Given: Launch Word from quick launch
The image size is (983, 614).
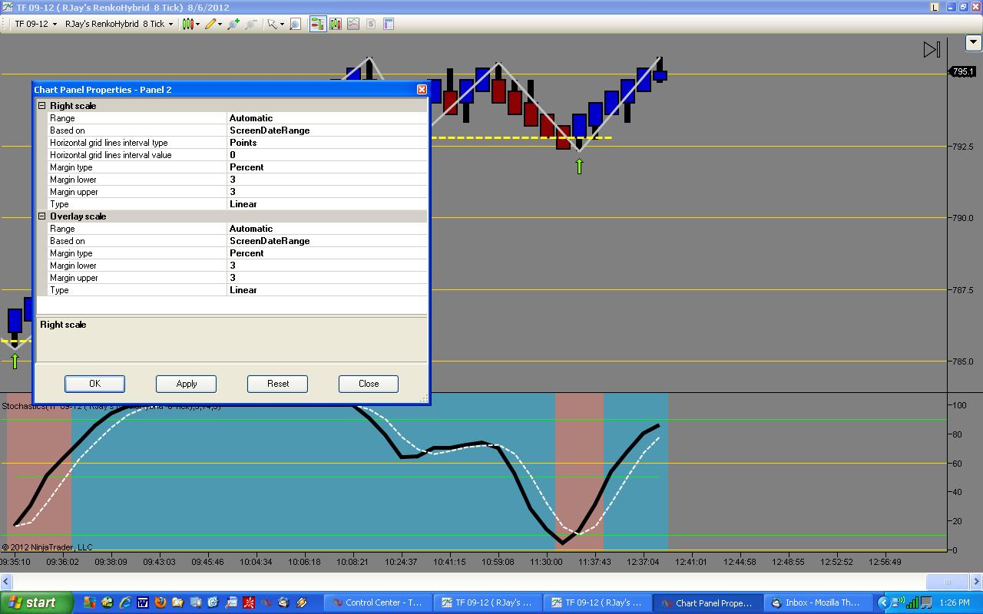Looking at the screenshot, I should (142, 602).
